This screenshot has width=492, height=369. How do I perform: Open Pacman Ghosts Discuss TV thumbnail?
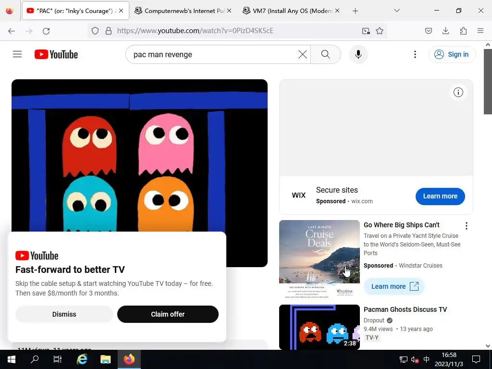point(319,327)
